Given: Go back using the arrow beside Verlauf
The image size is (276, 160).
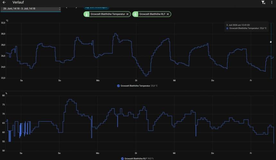Looking at the screenshot, I should [x=4, y=2].
